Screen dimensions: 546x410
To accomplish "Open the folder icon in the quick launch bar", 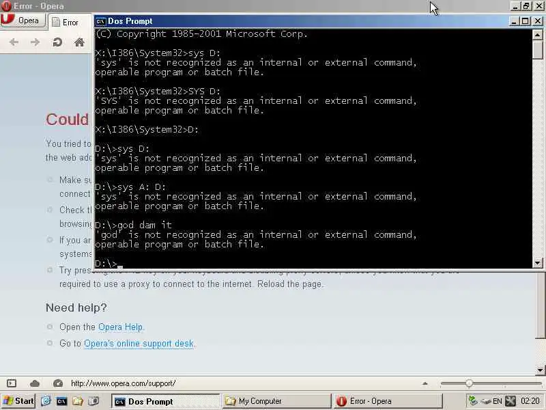I will pos(78,401).
